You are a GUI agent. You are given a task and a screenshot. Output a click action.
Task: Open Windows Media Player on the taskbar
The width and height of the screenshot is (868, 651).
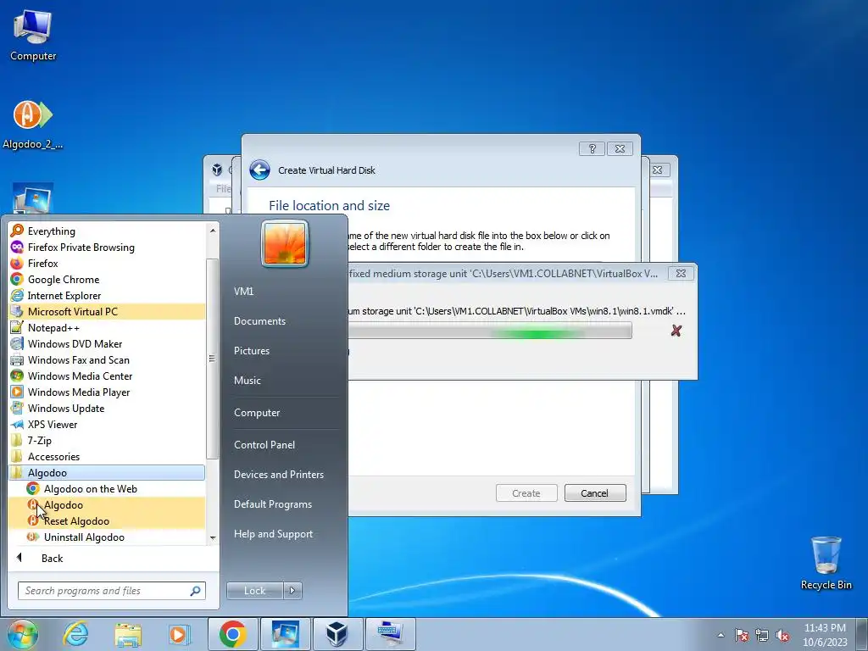tap(180, 634)
